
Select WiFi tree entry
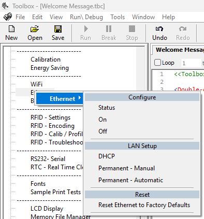click(36, 84)
